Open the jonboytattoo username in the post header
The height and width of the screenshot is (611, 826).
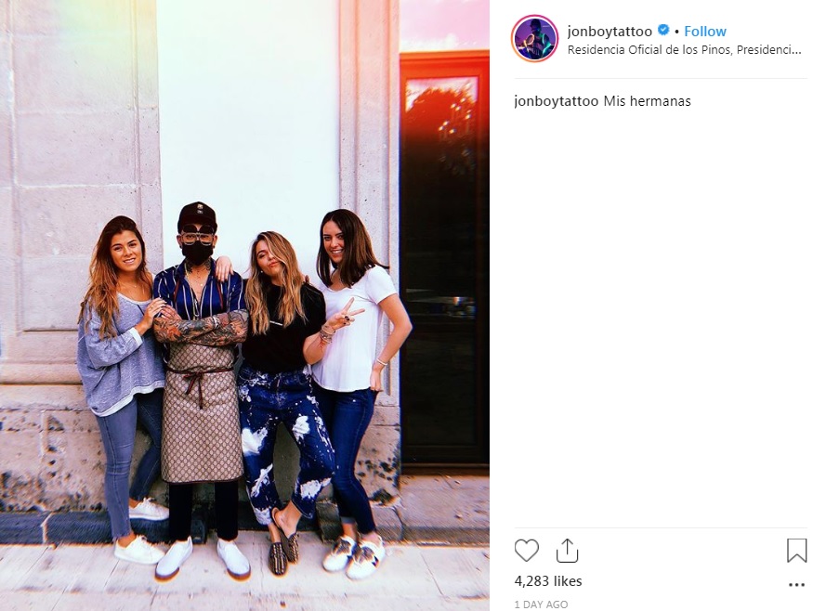pos(610,32)
